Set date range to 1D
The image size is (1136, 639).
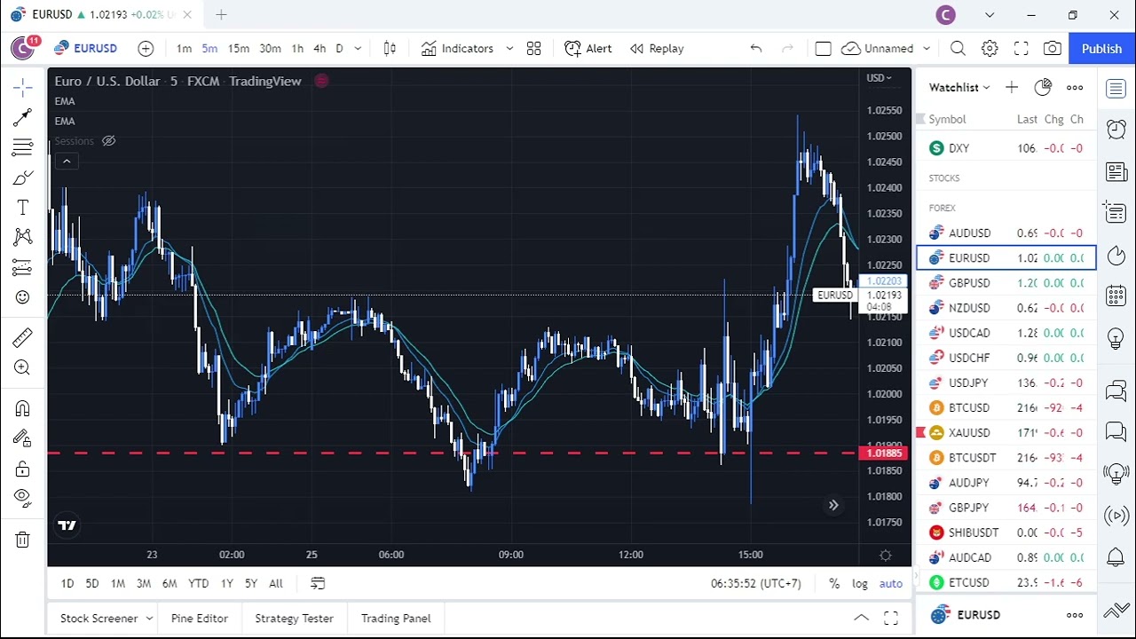point(67,583)
